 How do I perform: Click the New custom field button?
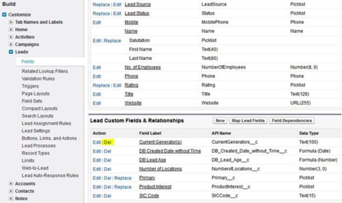click(220, 120)
